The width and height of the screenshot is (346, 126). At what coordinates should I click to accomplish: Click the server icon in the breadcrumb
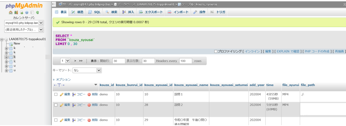(x=61, y=4)
